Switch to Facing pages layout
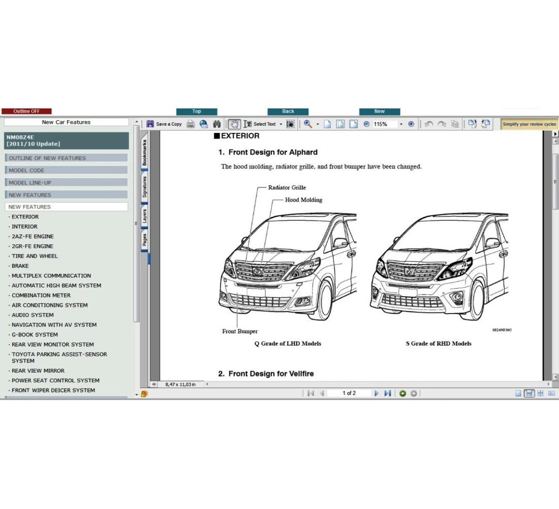 click(551, 393)
